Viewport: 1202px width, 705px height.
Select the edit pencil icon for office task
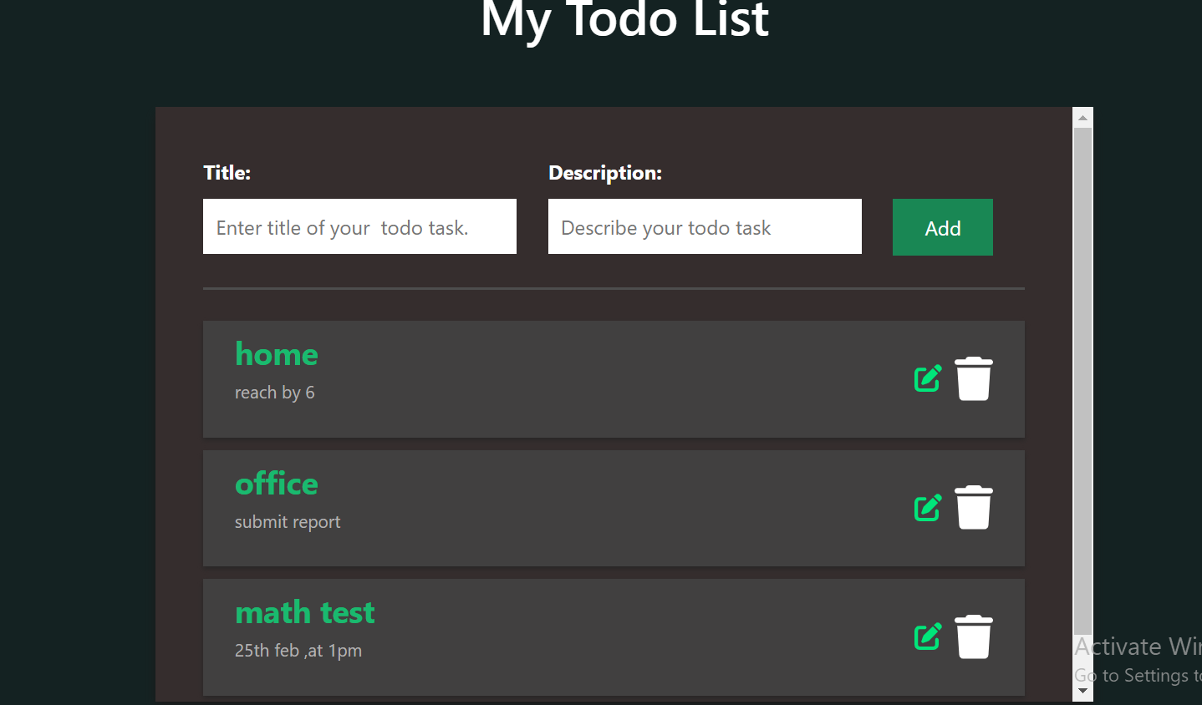pyautogui.click(x=927, y=507)
